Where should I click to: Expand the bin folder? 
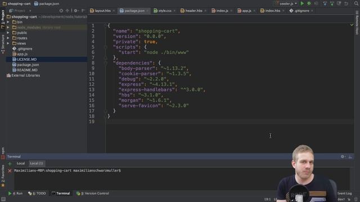[8, 22]
